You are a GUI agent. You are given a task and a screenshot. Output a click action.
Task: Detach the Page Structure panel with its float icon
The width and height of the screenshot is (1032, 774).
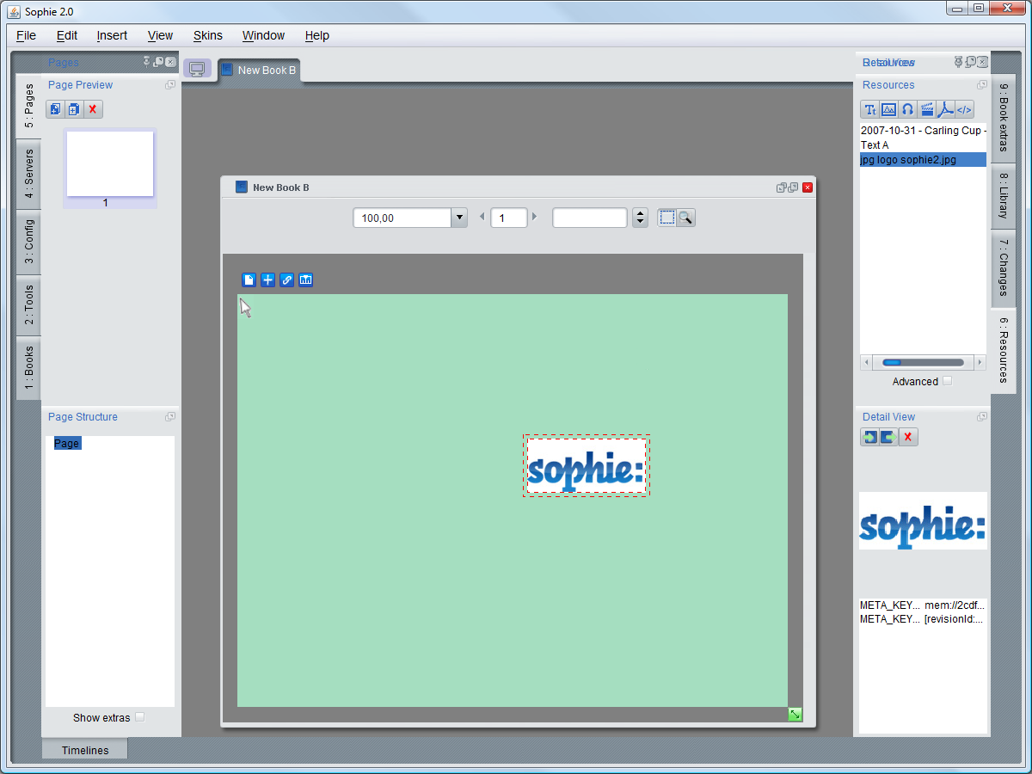pos(170,416)
